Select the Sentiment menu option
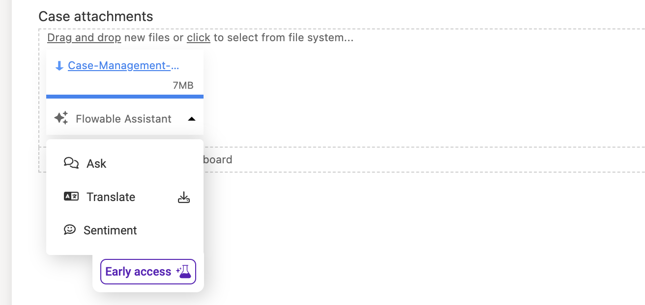This screenshot has width=645, height=305. coord(110,230)
